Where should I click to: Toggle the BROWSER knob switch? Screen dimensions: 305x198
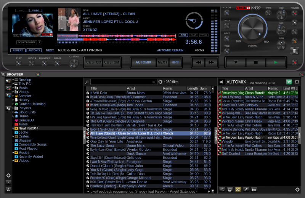tap(44, 63)
